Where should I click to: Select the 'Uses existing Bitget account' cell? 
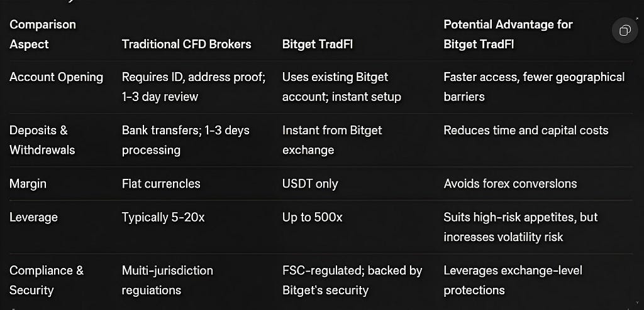point(341,87)
